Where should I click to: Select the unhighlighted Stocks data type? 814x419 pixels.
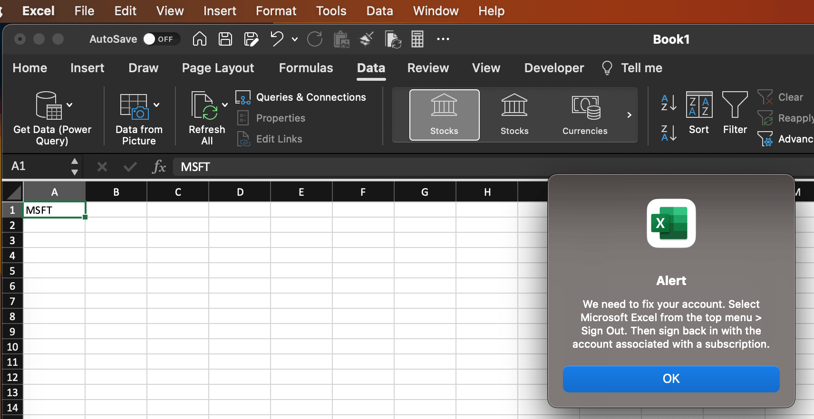click(514, 115)
